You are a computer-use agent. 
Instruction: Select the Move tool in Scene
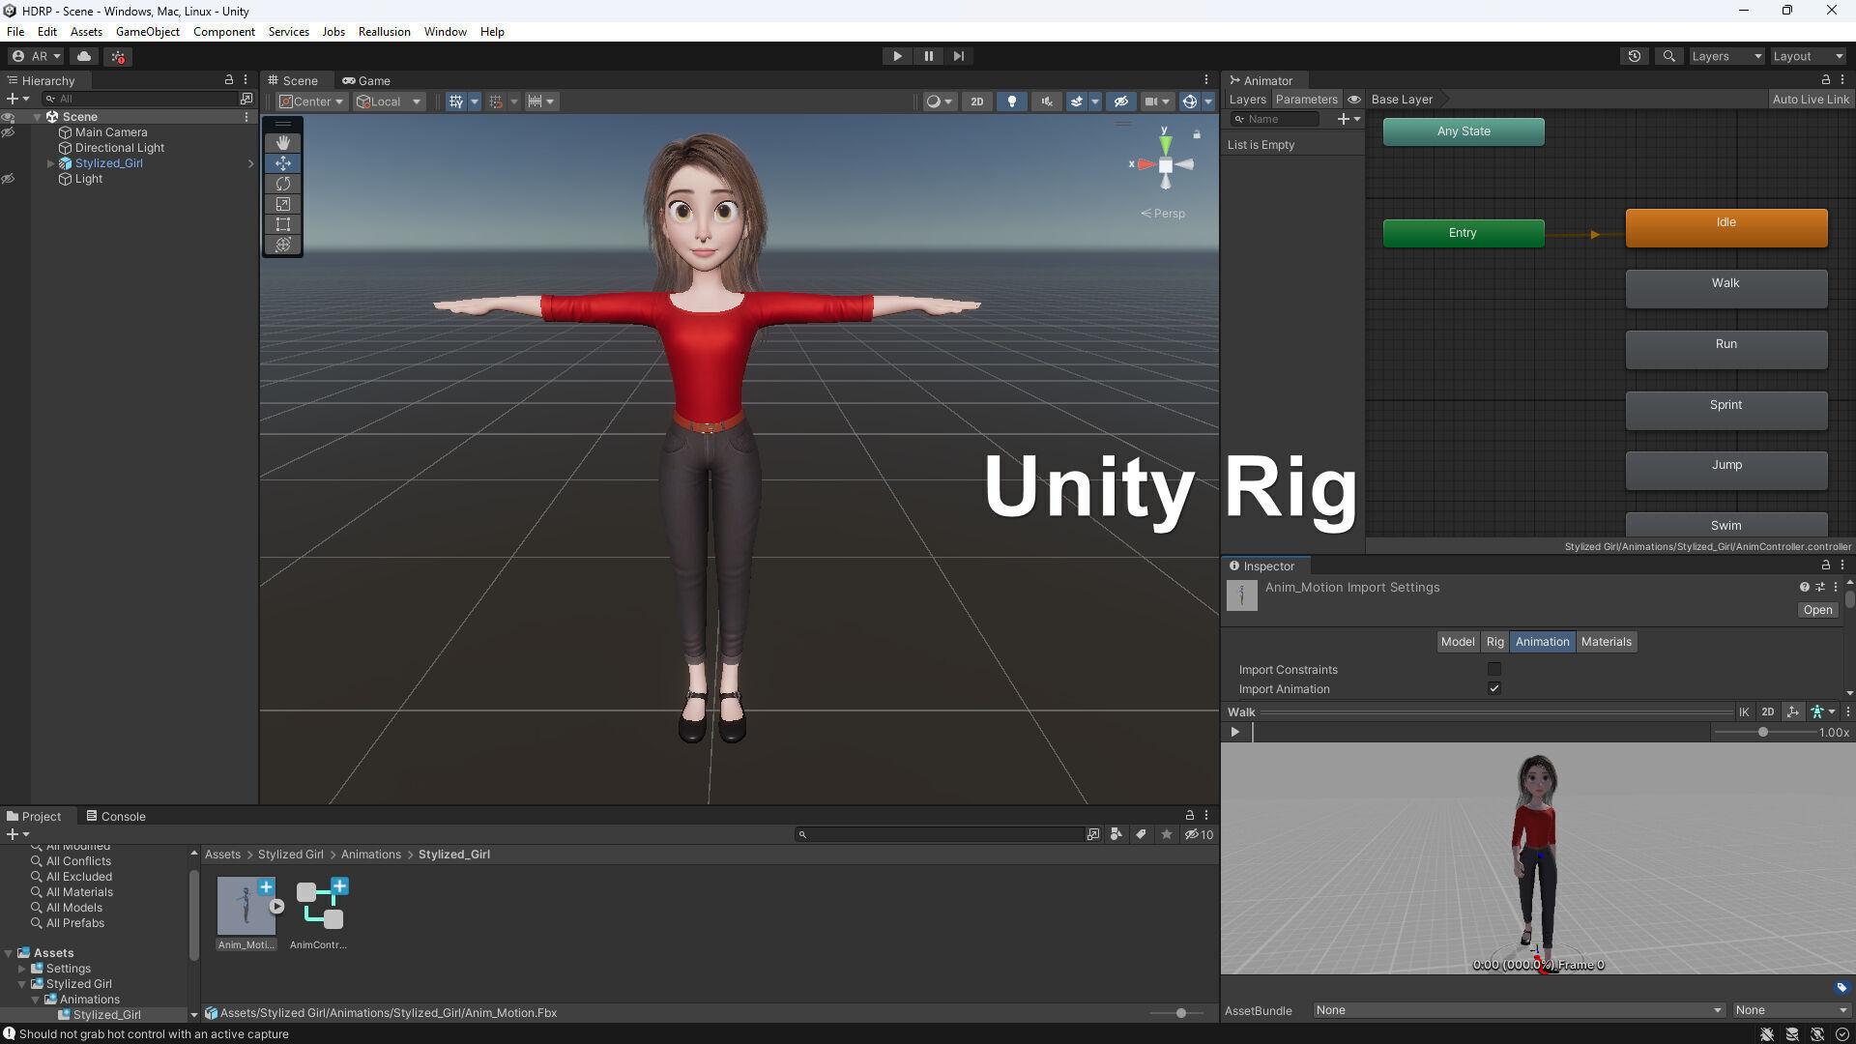pyautogui.click(x=282, y=163)
